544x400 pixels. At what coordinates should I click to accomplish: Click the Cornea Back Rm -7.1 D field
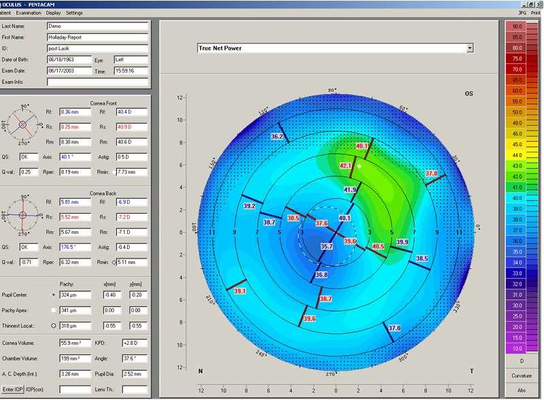pyautogui.click(x=132, y=232)
